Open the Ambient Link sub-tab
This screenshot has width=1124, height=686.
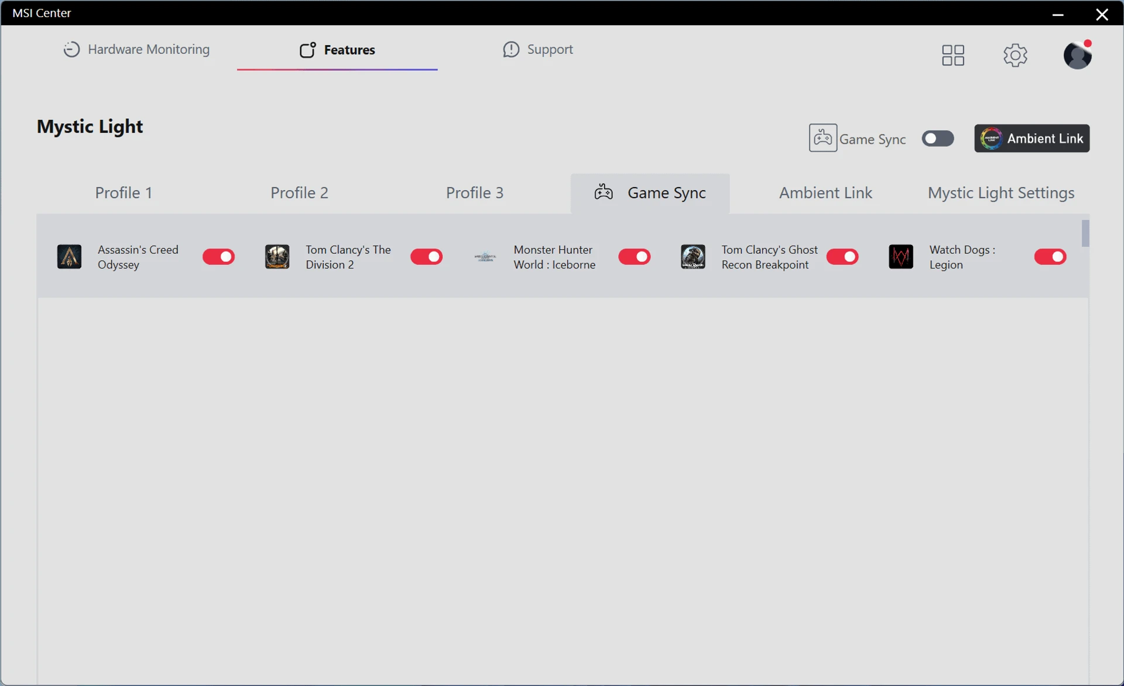[825, 192]
